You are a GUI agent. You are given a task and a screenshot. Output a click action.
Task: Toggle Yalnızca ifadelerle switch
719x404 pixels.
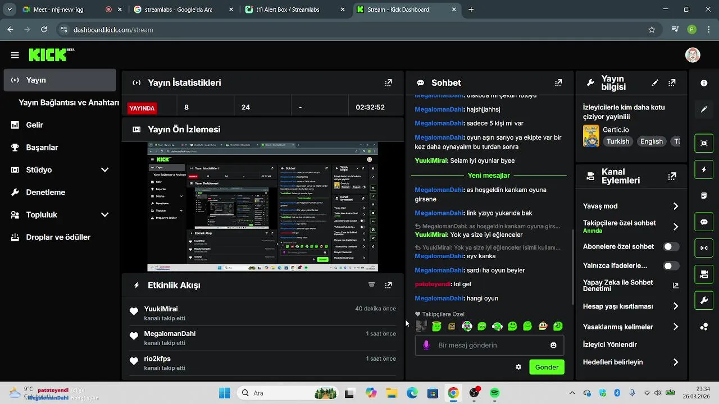coord(671,266)
